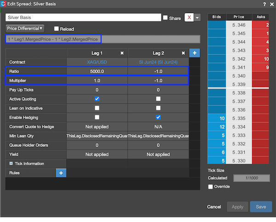Viewport: 276px width, 222px height.
Task: Click the Leg 1 column header
Action: 97,53
